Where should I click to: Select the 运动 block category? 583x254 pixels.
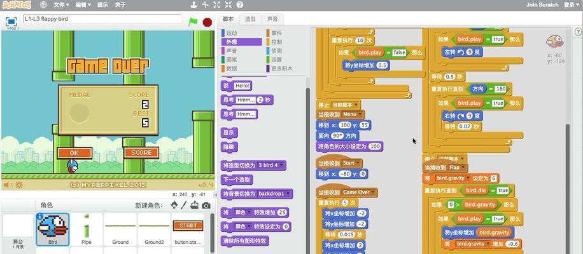point(242,33)
